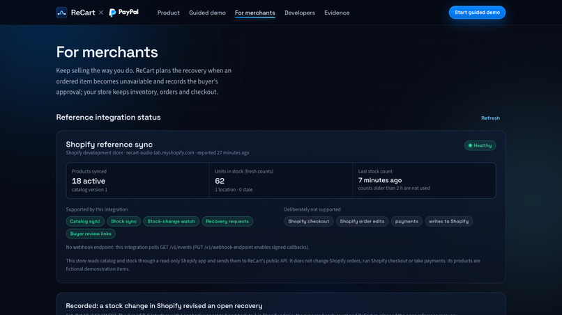Click the payments tag
The image size is (562, 315).
click(407, 221)
